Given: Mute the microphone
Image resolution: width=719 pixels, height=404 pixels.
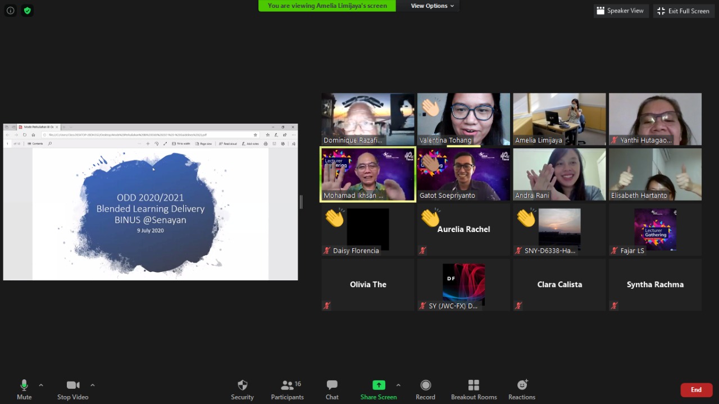Looking at the screenshot, I should pos(24,389).
